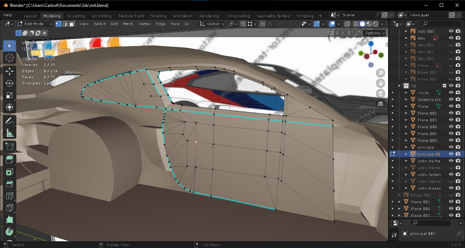Image resolution: width=465 pixels, height=248 pixels.
Task: Uncheck the 3d collection exclude checkbox
Action: [444, 86]
